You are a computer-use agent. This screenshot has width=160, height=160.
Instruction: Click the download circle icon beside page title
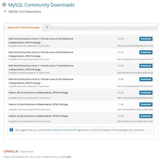click(4, 5)
